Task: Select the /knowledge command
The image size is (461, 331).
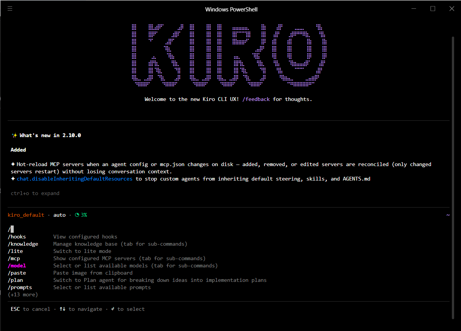Action: pos(23,244)
